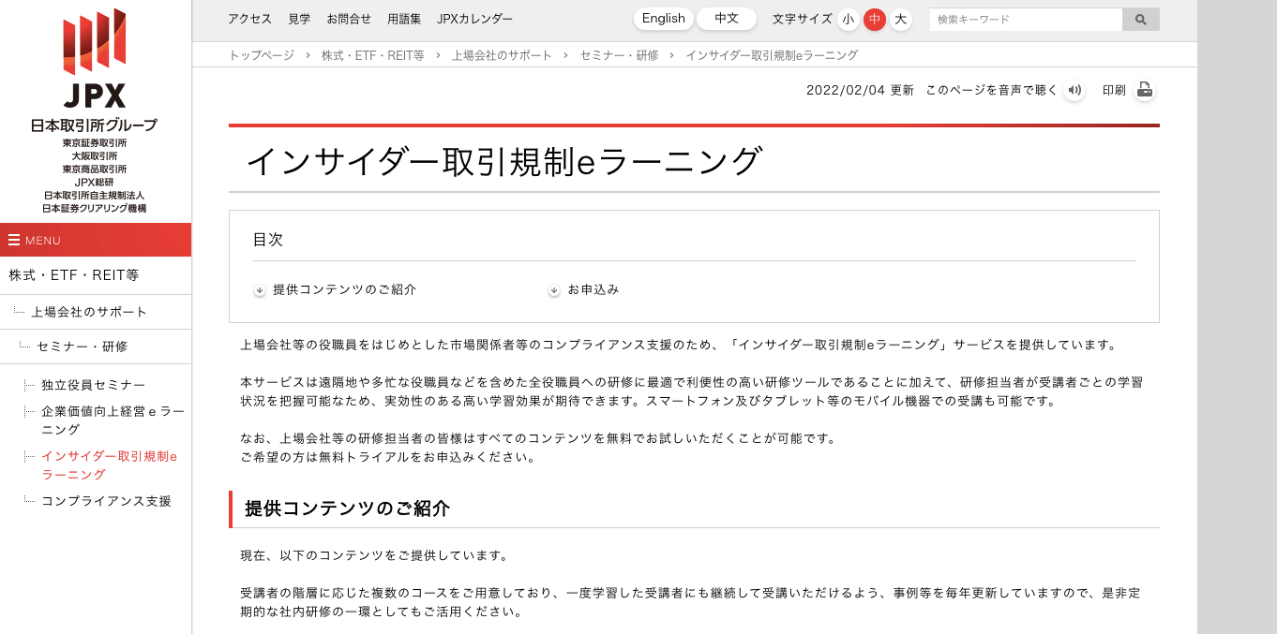Select the 中 text size setting
Screen dimensions: 1277x634
pos(874,19)
